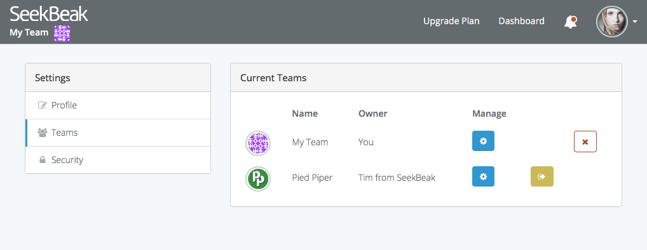The height and width of the screenshot is (250, 647).
Task: Go to the Dashboard link
Action: coord(522,21)
